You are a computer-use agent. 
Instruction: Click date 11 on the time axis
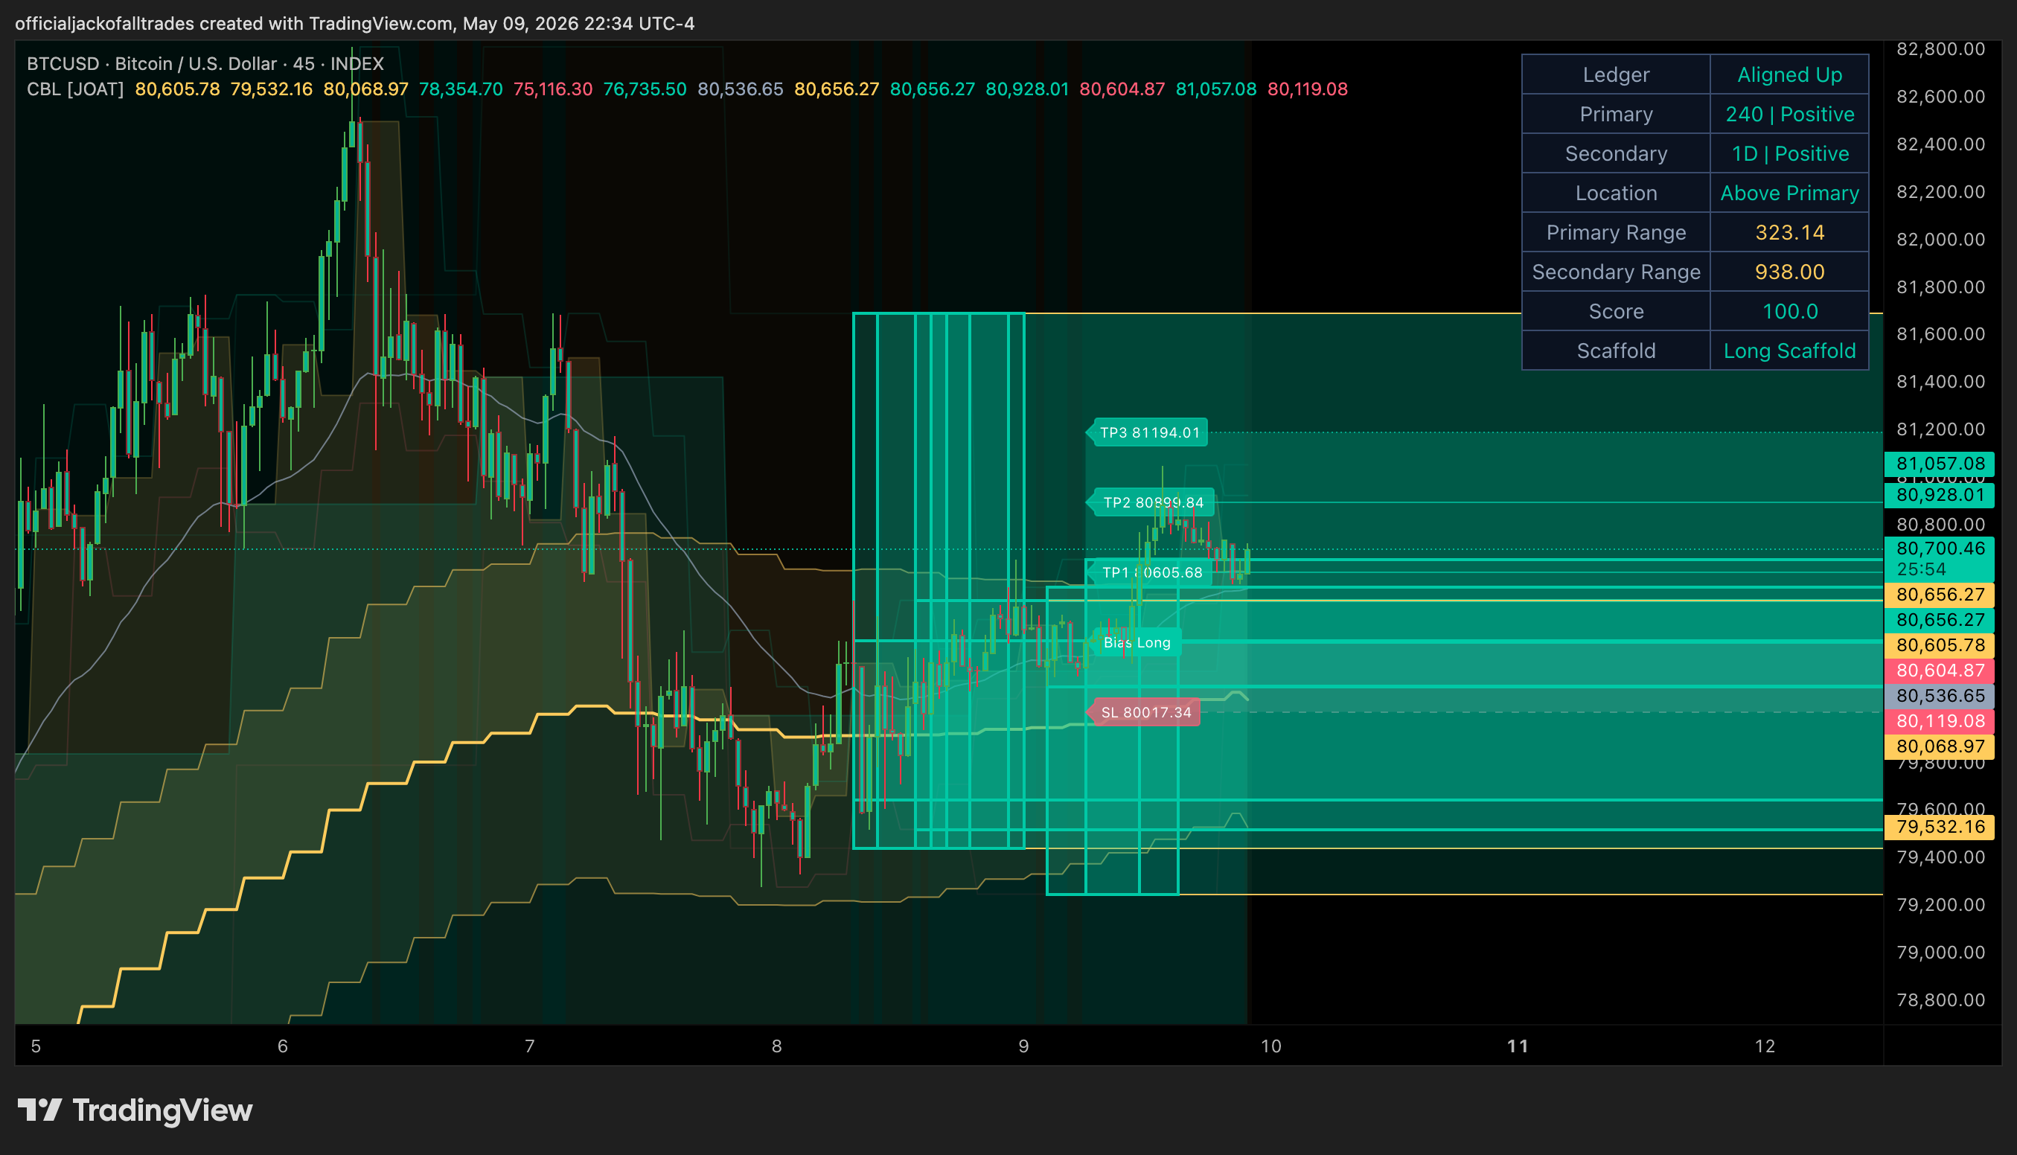(x=1518, y=1046)
